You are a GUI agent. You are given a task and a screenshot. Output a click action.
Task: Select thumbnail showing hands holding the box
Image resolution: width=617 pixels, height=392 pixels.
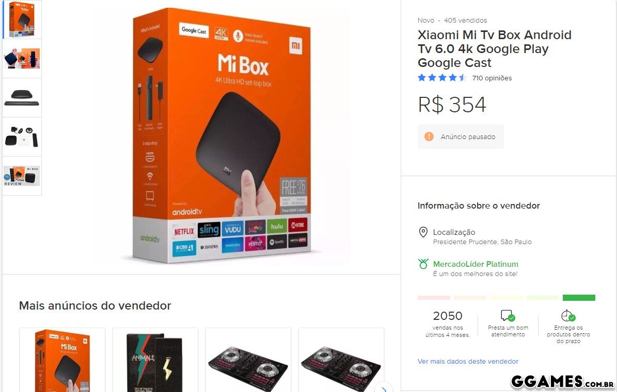click(x=22, y=59)
